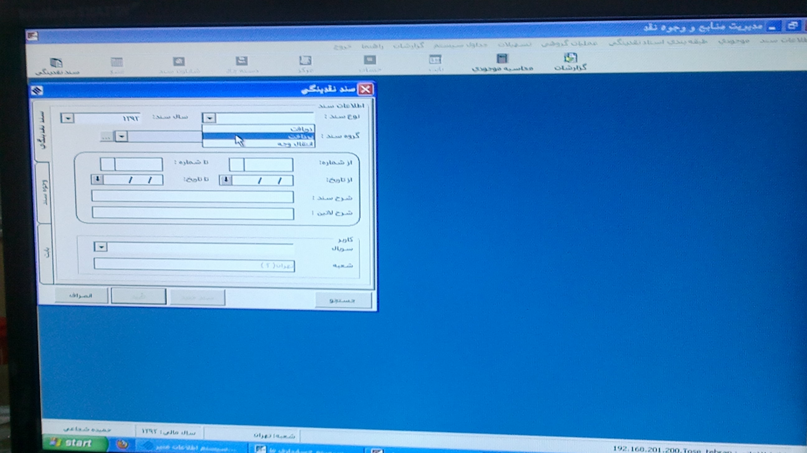Expand the کاربر سریال dropdown arrow
Image resolution: width=807 pixels, height=453 pixels.
(x=101, y=247)
